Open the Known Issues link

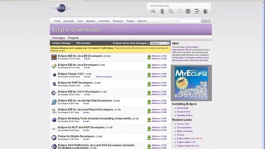pos(183,112)
